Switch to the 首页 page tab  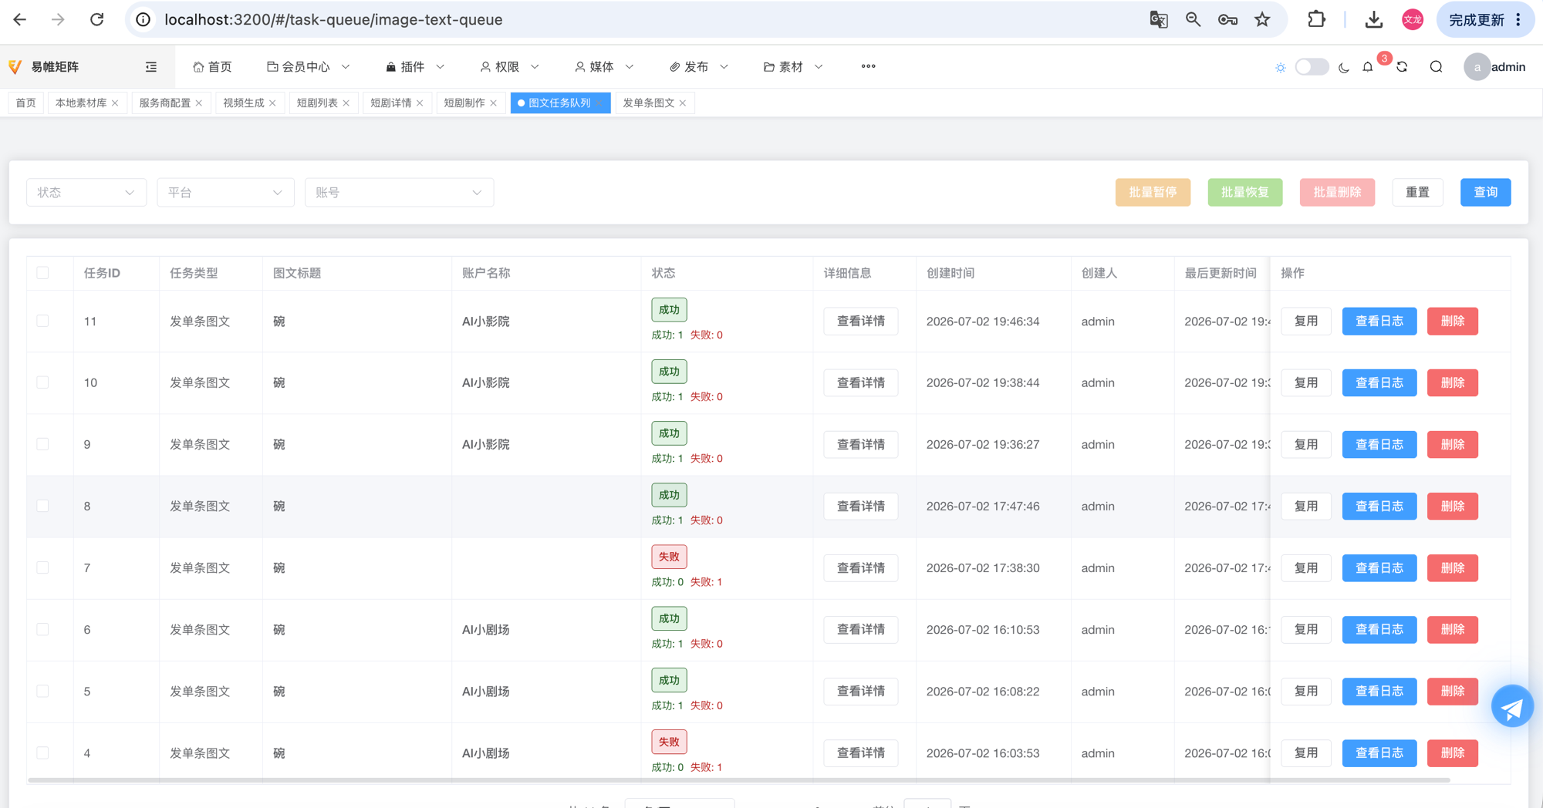(25, 103)
